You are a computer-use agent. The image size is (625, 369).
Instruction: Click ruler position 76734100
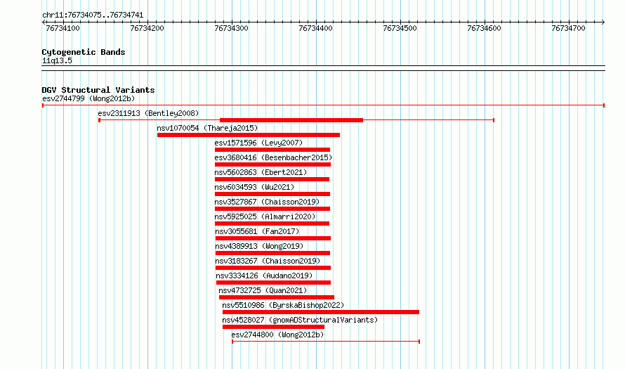[x=63, y=28]
